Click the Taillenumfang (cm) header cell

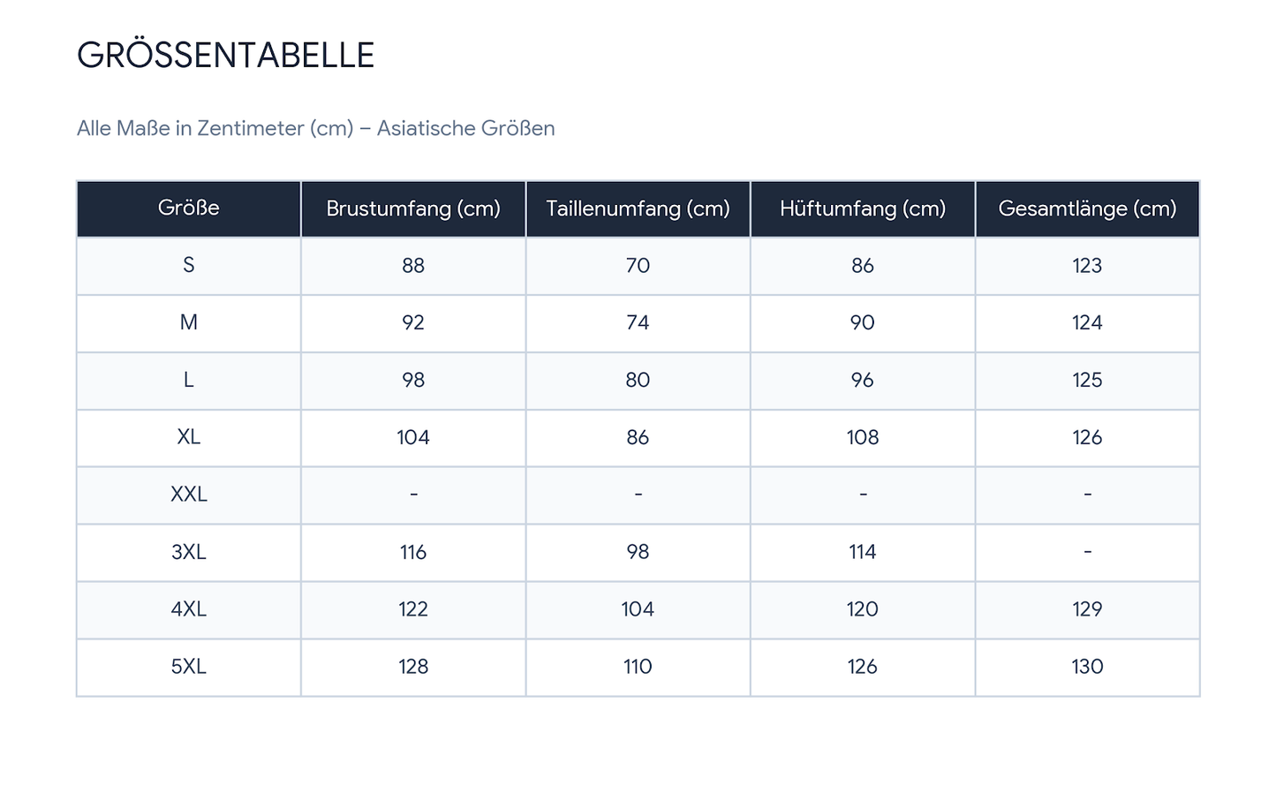638,208
